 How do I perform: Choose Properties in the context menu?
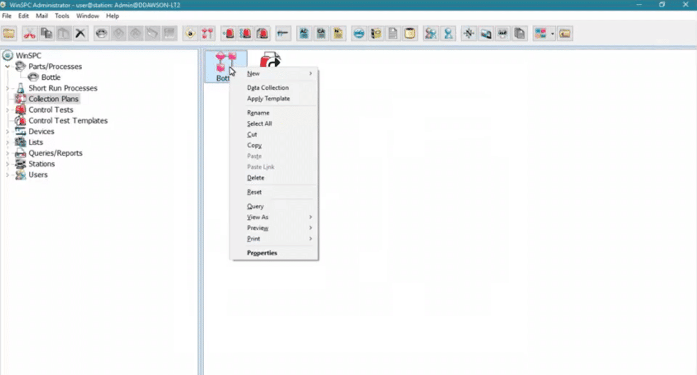tap(262, 253)
